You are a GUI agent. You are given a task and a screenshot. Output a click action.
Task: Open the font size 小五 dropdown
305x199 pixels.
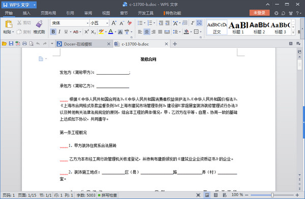tap(107, 23)
